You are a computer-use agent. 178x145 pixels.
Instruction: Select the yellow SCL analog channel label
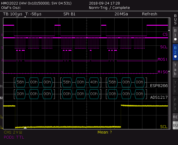click(164, 127)
